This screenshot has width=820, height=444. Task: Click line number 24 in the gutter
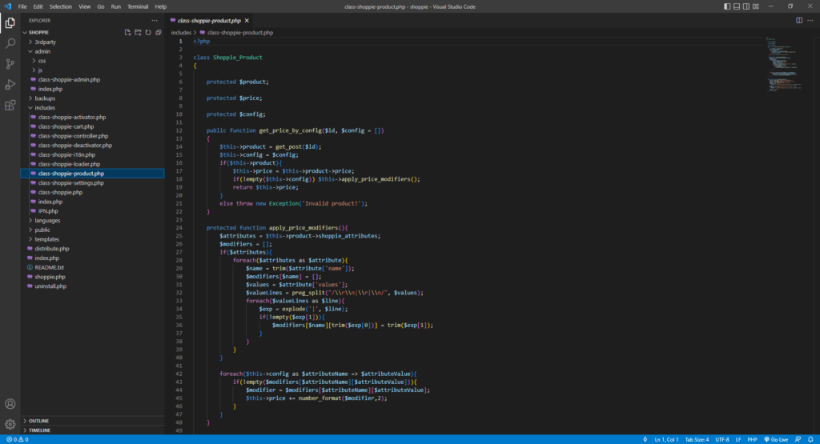(x=179, y=228)
